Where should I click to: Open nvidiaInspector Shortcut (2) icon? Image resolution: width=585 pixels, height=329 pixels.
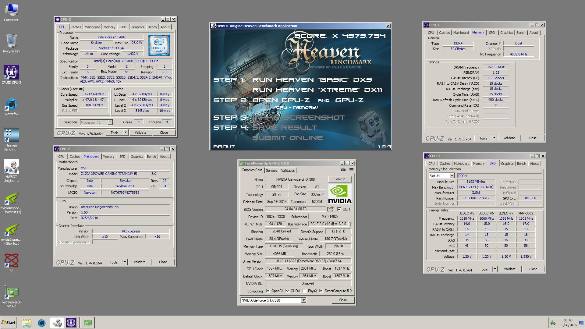tap(11, 203)
